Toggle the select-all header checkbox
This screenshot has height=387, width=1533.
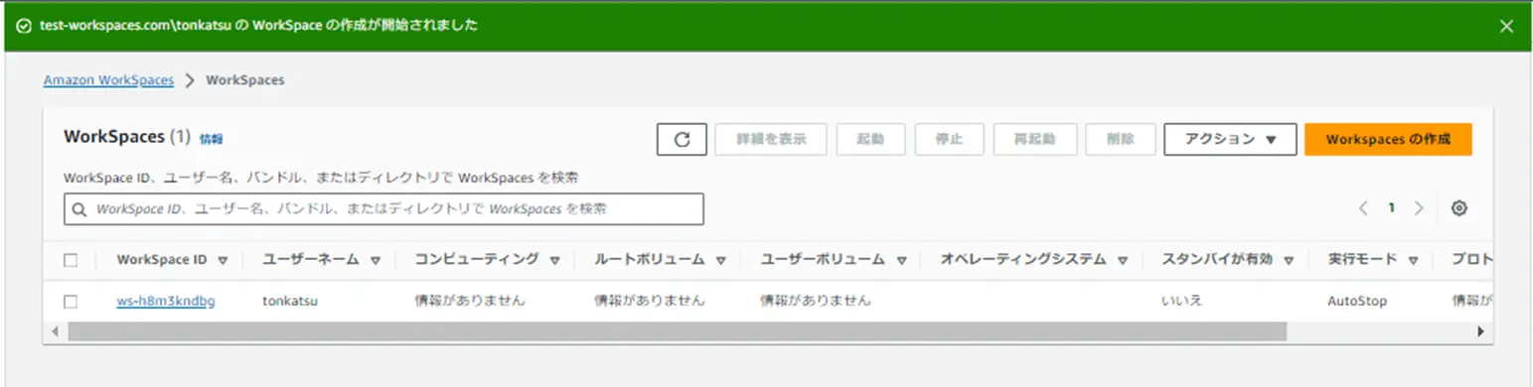71,260
